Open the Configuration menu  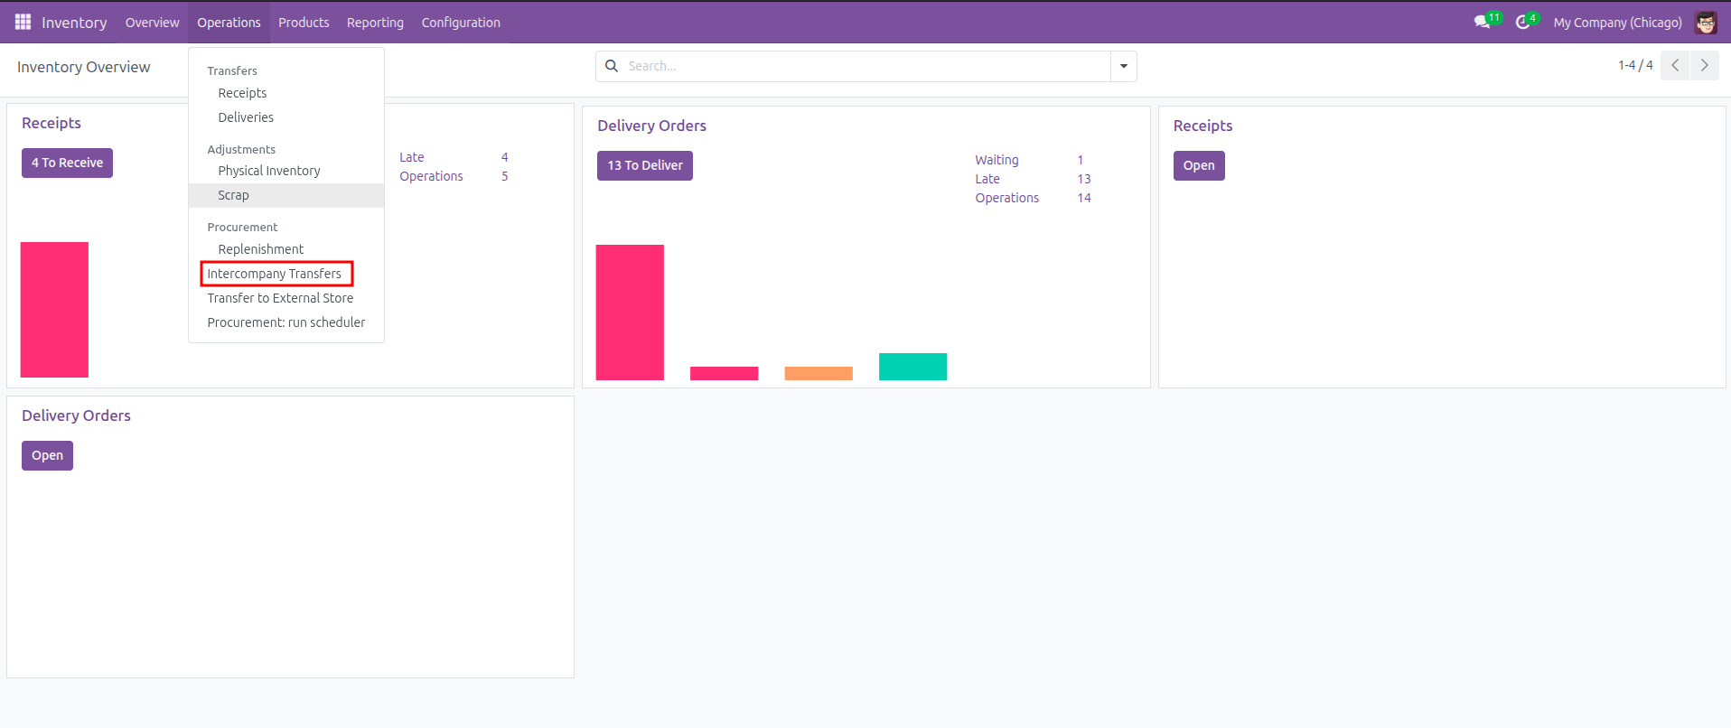point(461,23)
